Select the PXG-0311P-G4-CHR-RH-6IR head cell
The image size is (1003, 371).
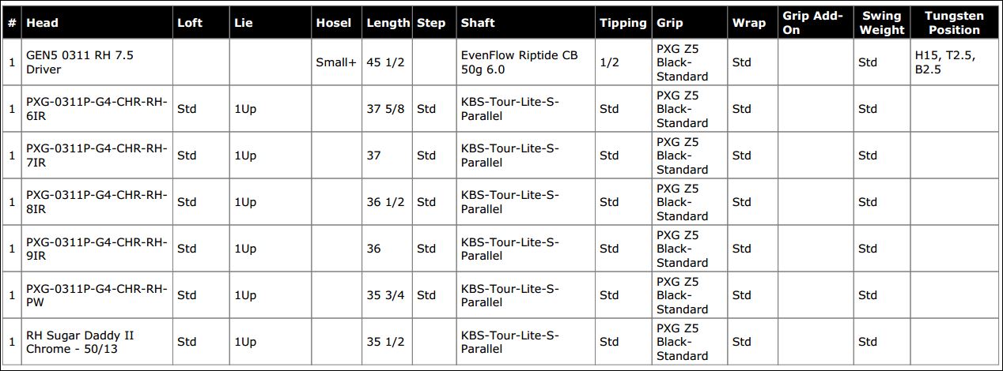[97, 109]
